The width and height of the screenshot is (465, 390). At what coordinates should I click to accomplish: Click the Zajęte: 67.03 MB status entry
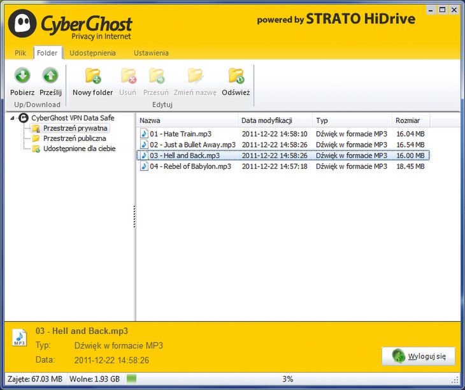click(35, 379)
